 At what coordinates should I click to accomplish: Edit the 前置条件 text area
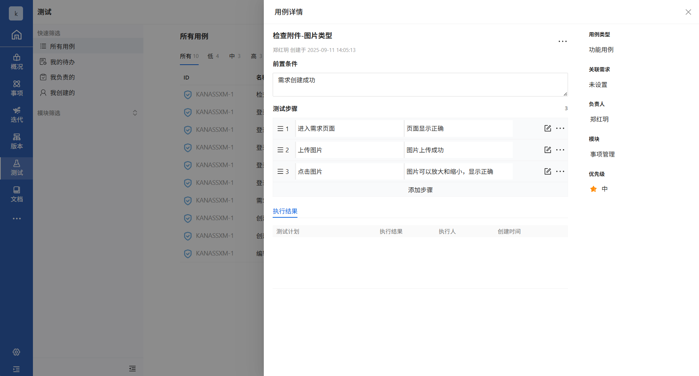[420, 85]
